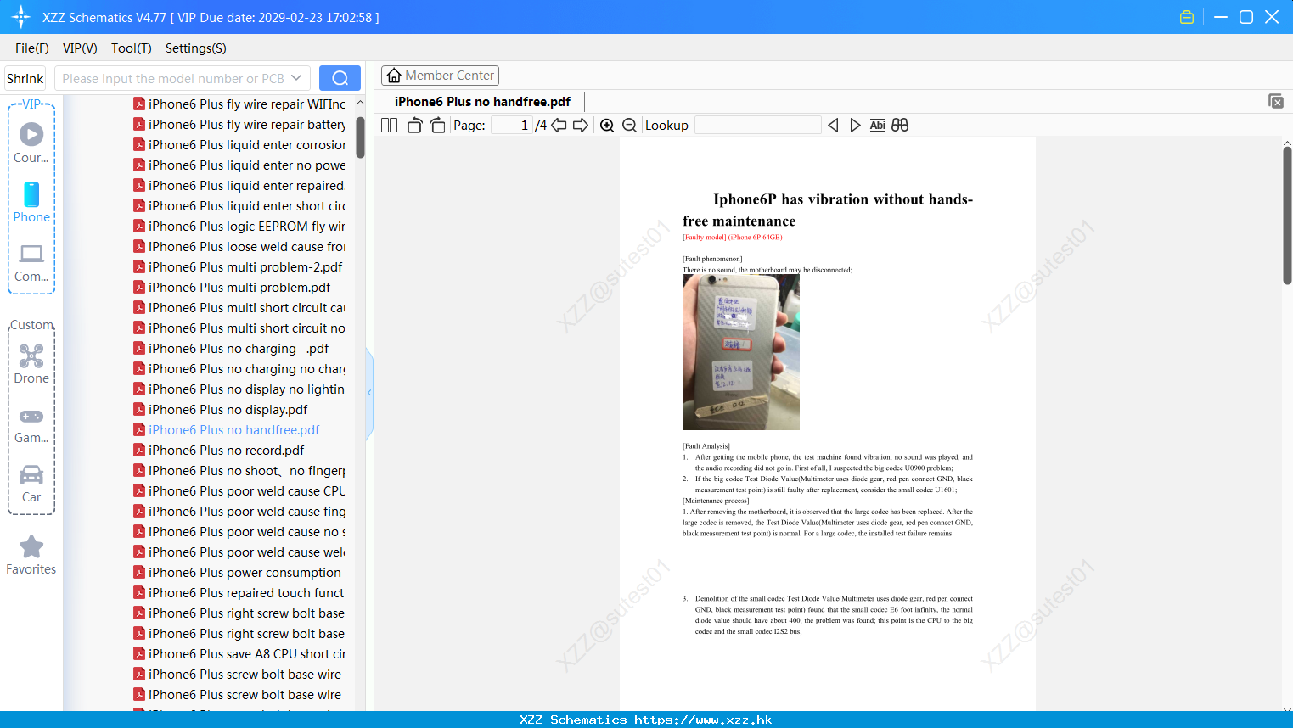Rotate page clockwise
This screenshot has height=728, width=1293.
click(x=438, y=126)
